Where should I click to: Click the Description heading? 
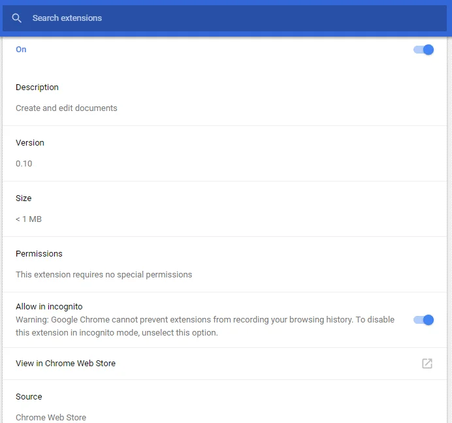click(37, 87)
